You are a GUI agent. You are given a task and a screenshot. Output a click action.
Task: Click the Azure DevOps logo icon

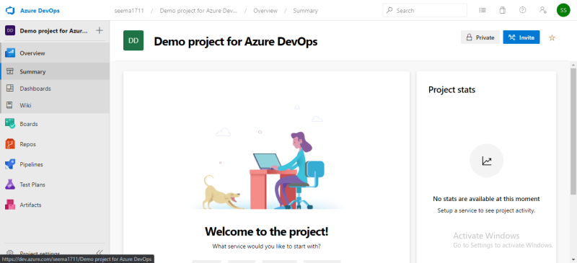tap(10, 10)
